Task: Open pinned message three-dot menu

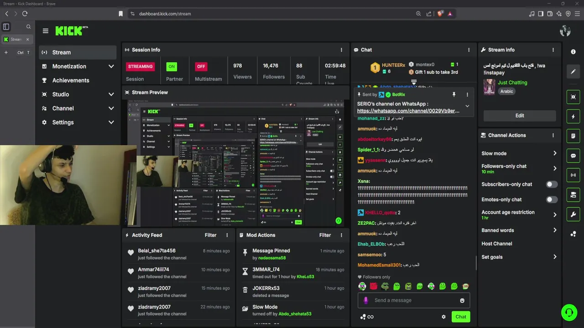Action: click(x=467, y=94)
